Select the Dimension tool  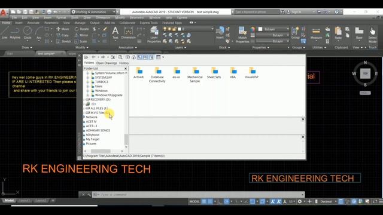[128, 33]
